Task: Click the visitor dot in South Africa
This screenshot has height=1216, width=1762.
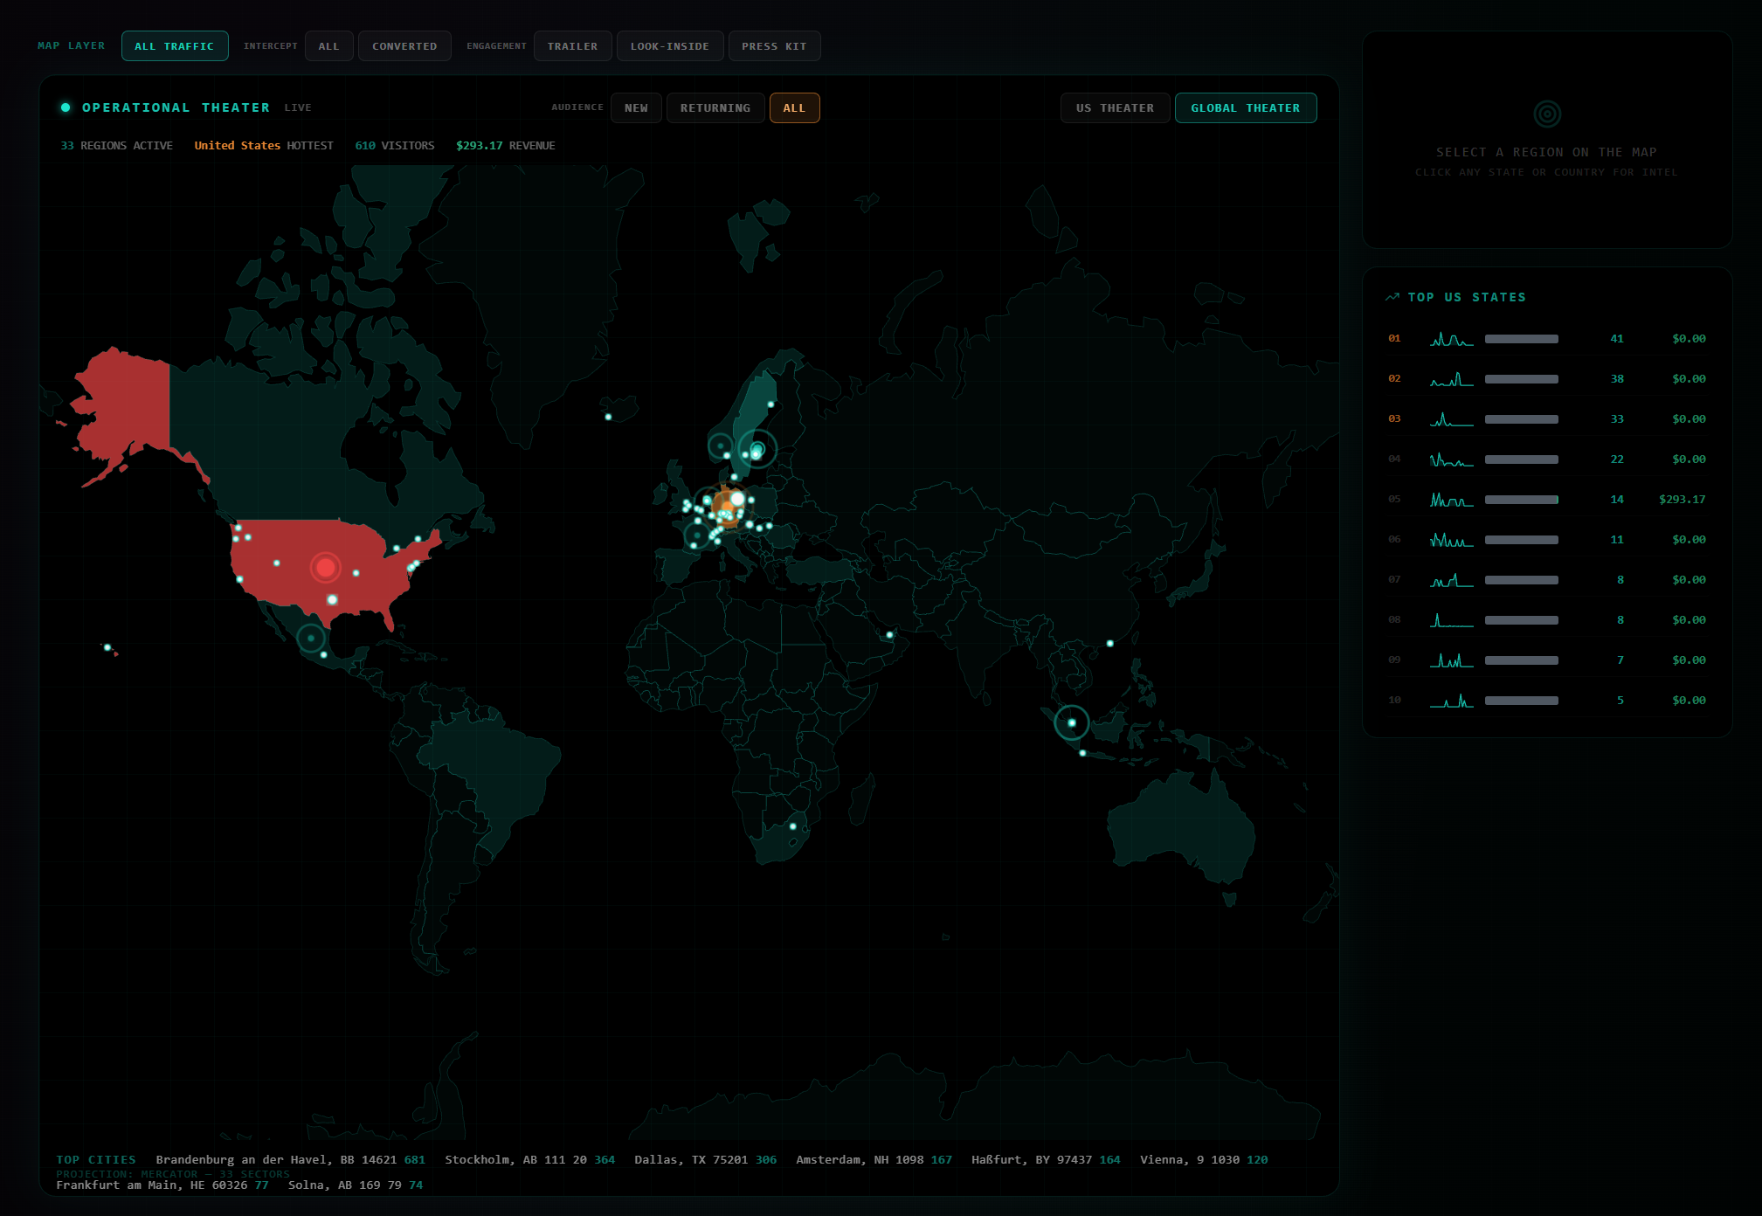Action: click(793, 826)
